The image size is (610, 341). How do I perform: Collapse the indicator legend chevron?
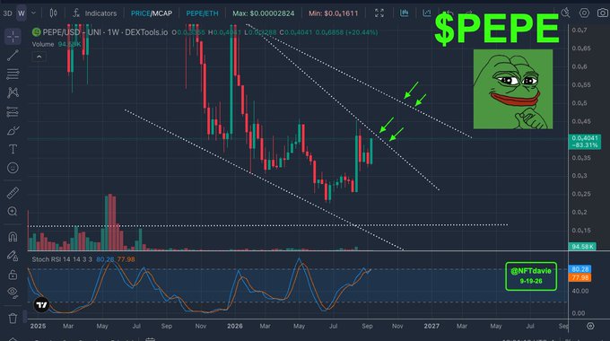tap(39, 57)
